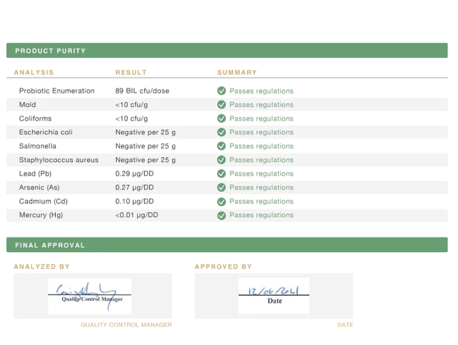This screenshot has width=458, height=345.
Task: Click the Salmonella row checkmark icon
Action: (x=222, y=146)
